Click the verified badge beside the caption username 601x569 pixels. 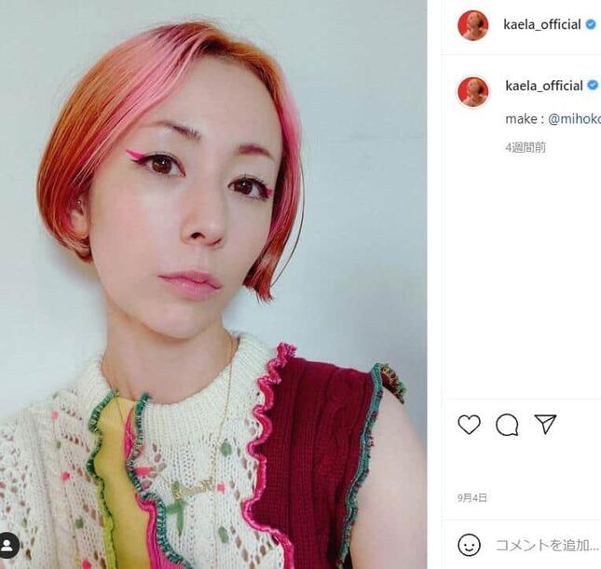[593, 85]
